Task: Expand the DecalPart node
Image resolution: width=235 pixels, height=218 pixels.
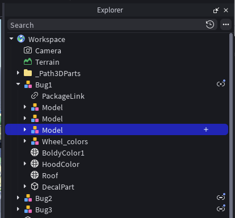Action: coord(25,186)
